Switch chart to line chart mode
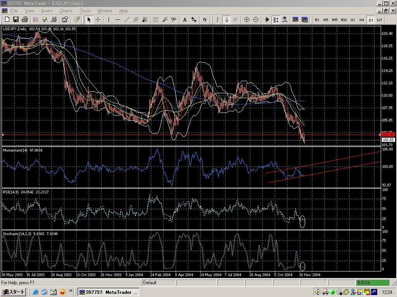Viewport: 397px width, 297px height. (235, 20)
